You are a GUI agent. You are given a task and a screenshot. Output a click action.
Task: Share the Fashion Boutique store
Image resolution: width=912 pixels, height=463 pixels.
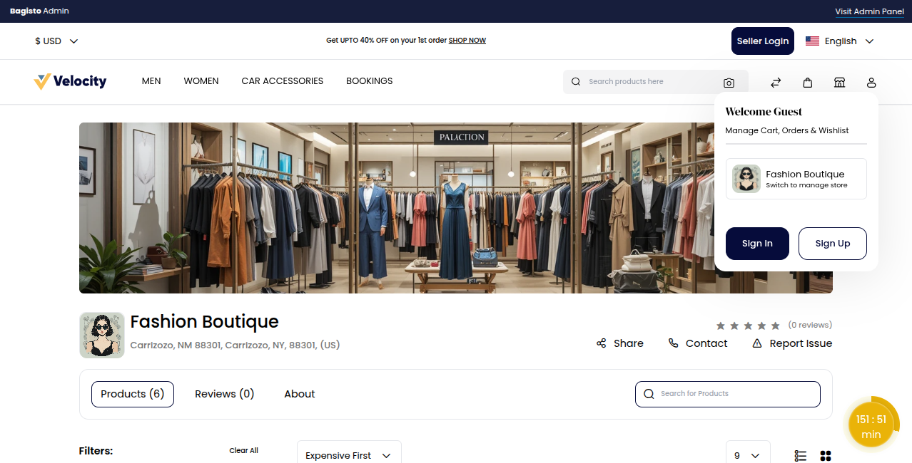tap(619, 343)
